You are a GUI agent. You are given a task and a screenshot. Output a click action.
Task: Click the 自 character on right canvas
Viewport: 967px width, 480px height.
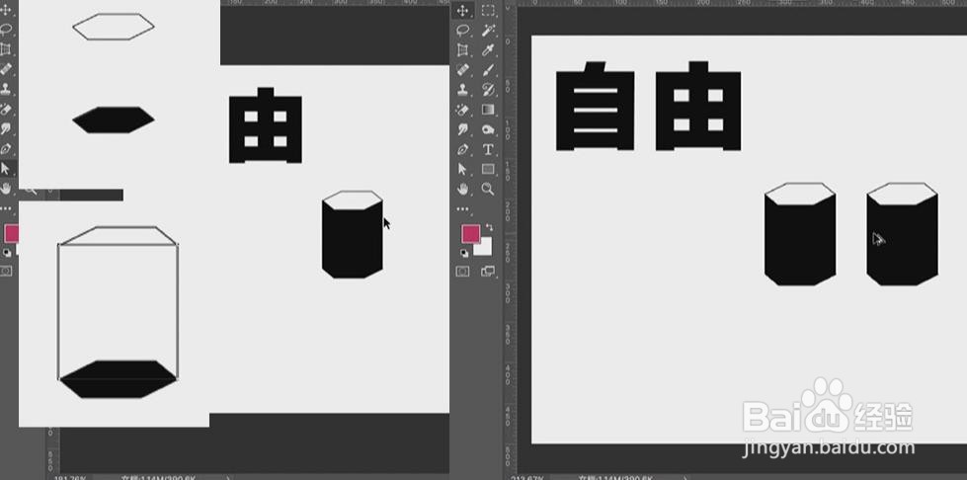pos(596,106)
